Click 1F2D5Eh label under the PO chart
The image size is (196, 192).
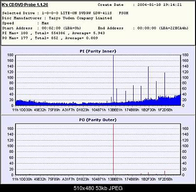point(165,179)
